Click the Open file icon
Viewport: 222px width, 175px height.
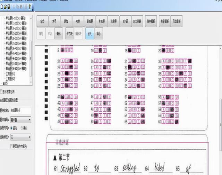(x=6, y=7)
